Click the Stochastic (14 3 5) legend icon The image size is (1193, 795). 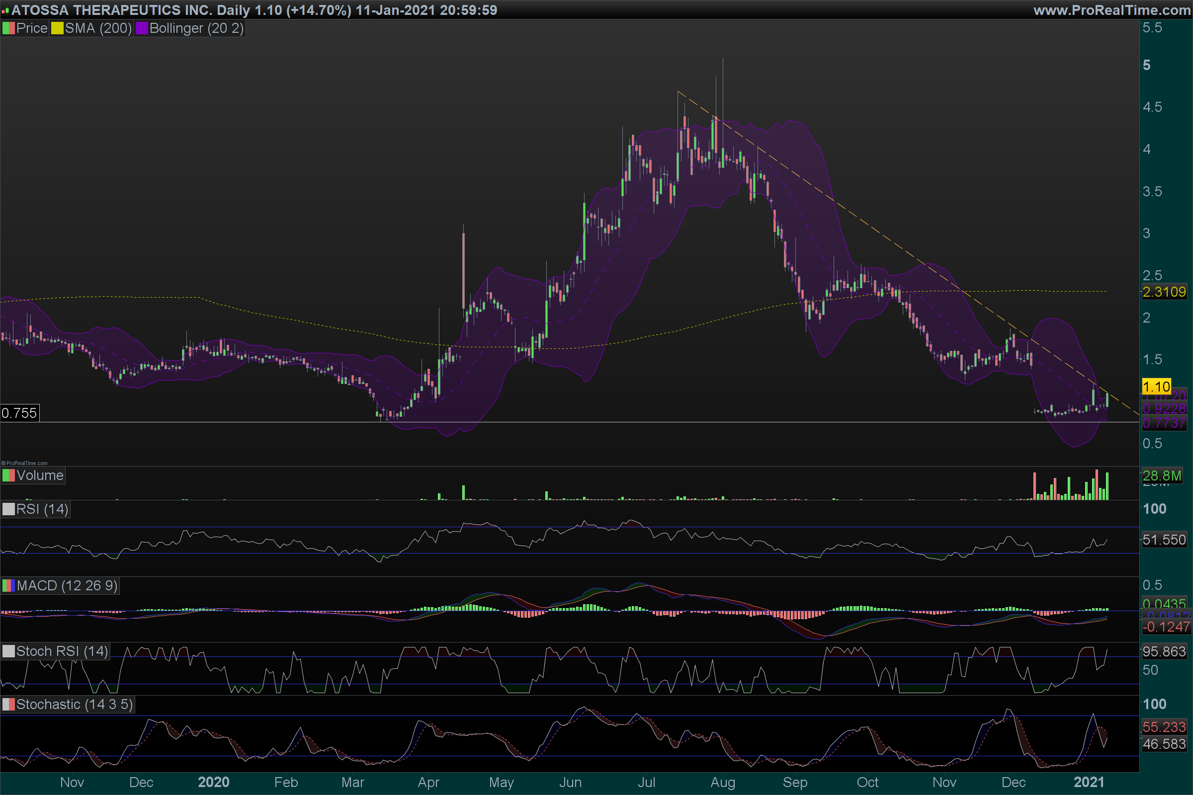[8, 705]
